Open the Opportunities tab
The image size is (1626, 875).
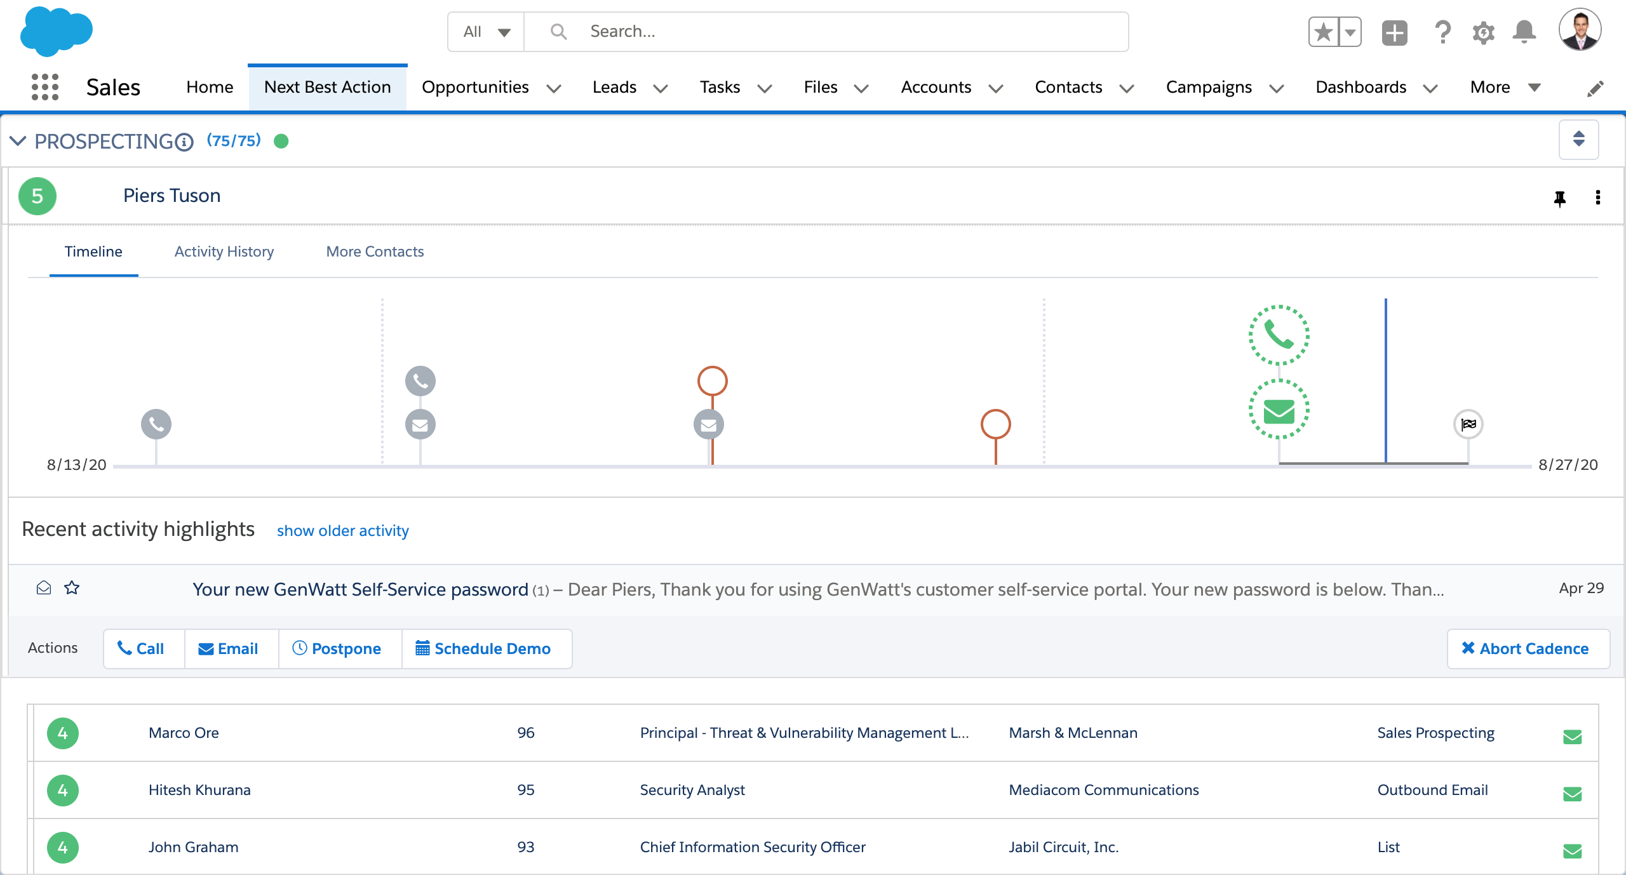475,87
